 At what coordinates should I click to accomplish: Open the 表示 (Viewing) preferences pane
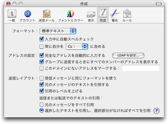[91, 15]
